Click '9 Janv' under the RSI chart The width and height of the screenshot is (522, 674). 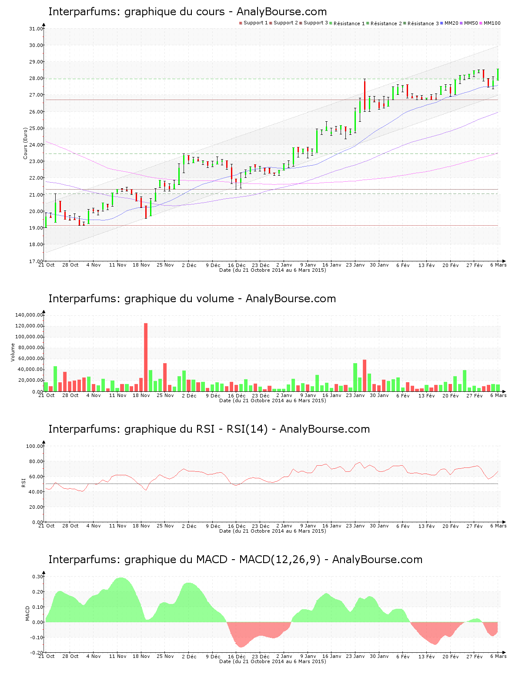click(x=308, y=526)
